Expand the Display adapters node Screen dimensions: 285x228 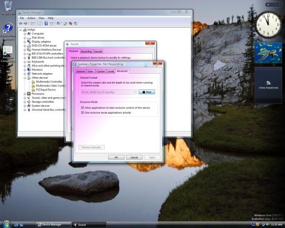tap(25, 42)
